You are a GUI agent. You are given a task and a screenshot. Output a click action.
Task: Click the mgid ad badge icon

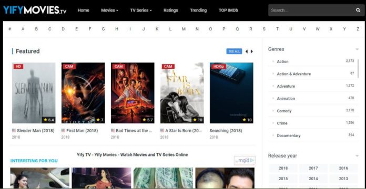coord(245,160)
